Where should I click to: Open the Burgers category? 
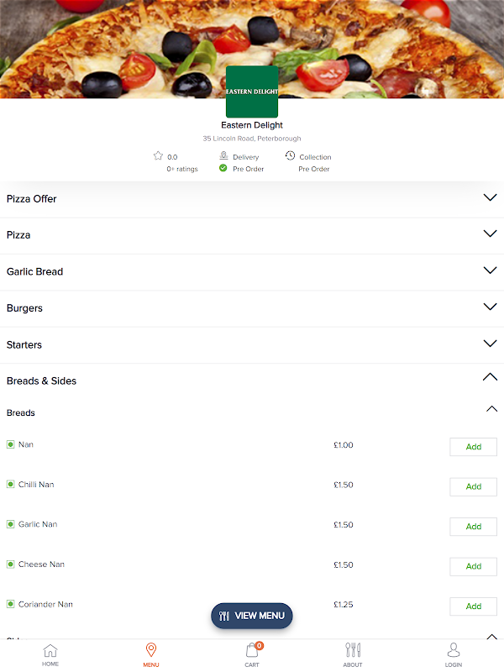[x=491, y=307]
